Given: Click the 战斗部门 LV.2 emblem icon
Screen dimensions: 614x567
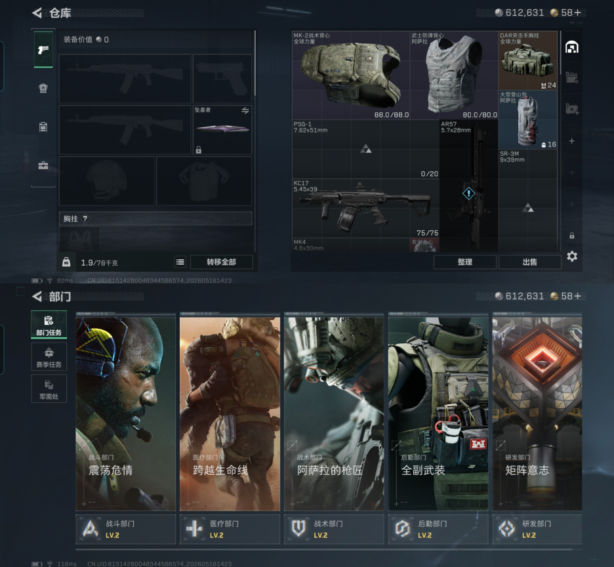Looking at the screenshot, I should click(x=91, y=528).
